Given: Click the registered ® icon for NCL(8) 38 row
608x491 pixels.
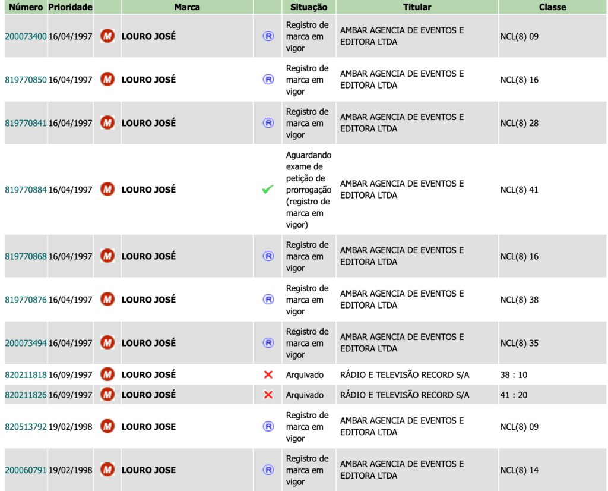Looking at the screenshot, I should click(x=268, y=299).
